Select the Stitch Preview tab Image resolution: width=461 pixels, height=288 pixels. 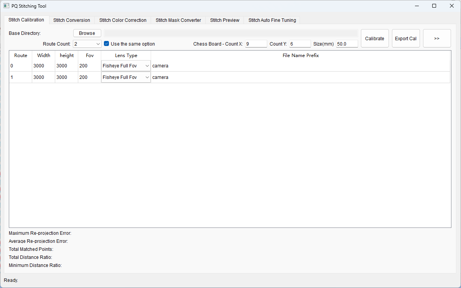(224, 20)
